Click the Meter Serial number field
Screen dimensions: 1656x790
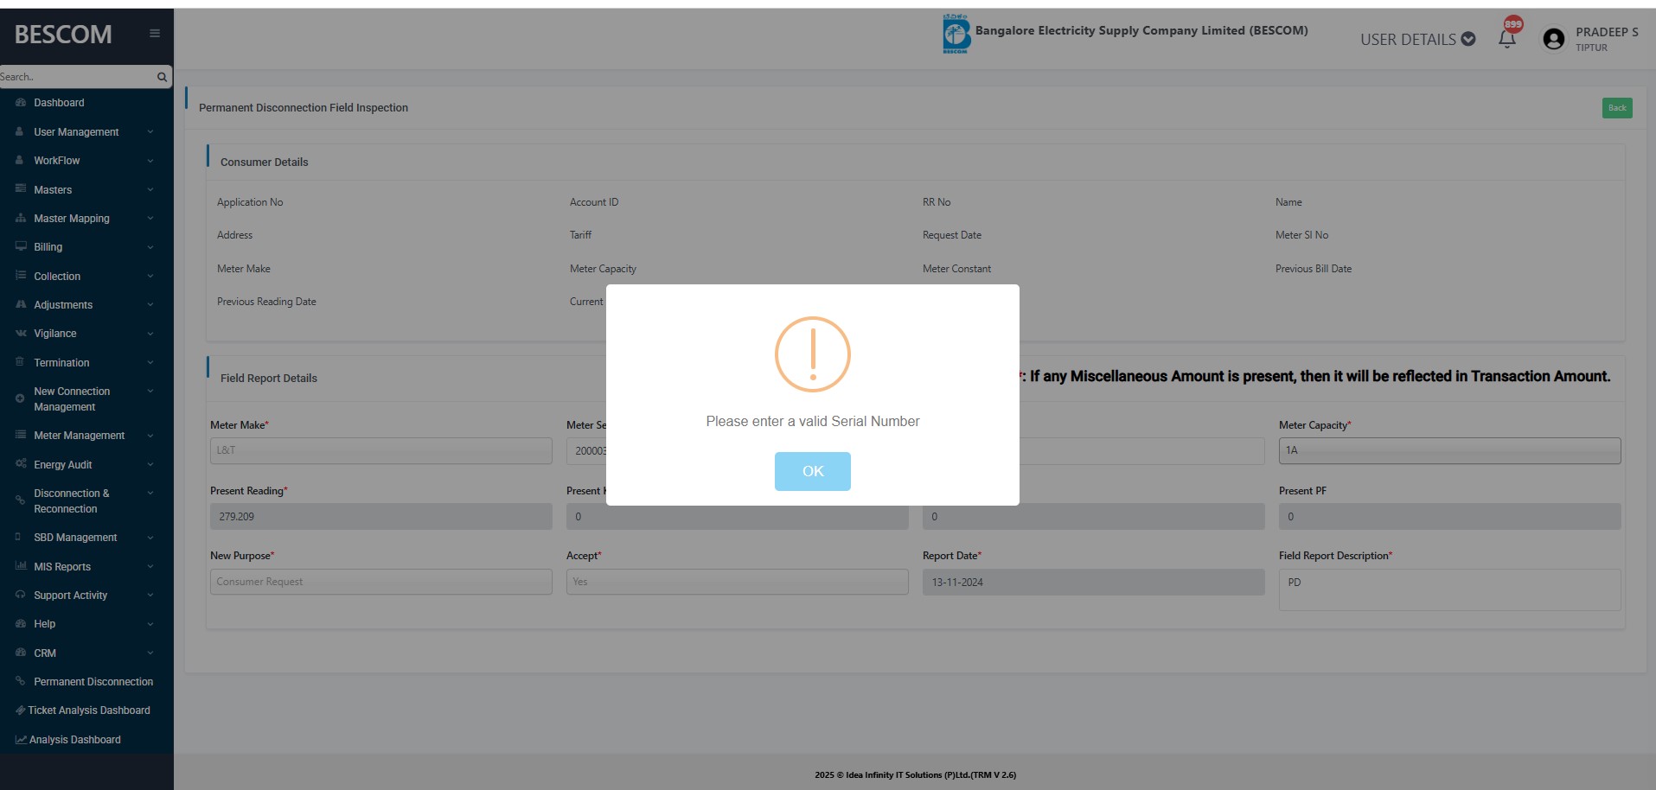(587, 450)
